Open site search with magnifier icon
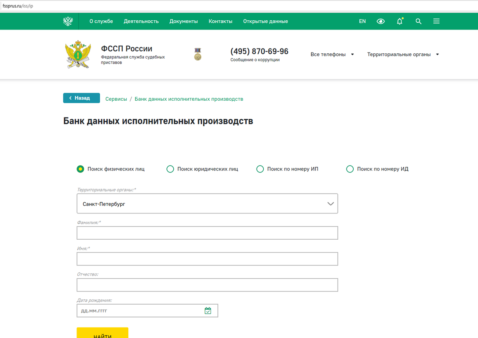 click(x=418, y=21)
